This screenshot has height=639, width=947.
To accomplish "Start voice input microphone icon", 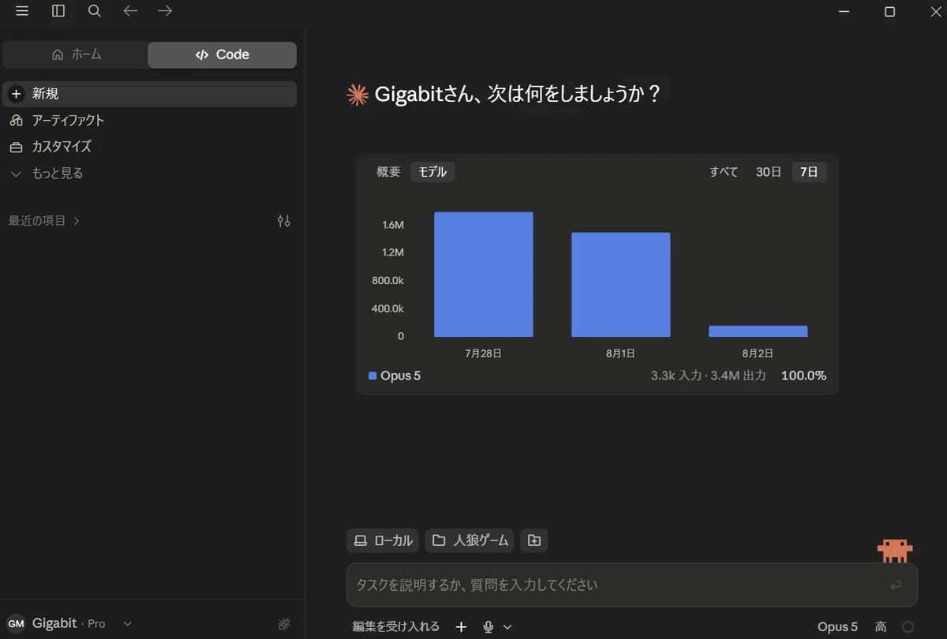I will point(488,626).
